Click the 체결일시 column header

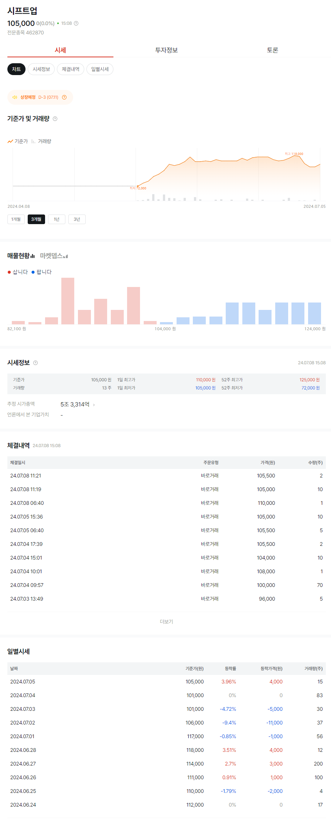click(18, 463)
